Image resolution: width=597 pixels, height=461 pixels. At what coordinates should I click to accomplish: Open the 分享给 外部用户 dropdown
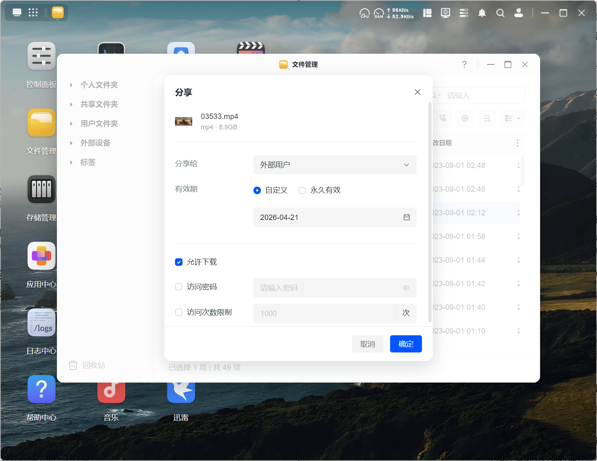335,165
